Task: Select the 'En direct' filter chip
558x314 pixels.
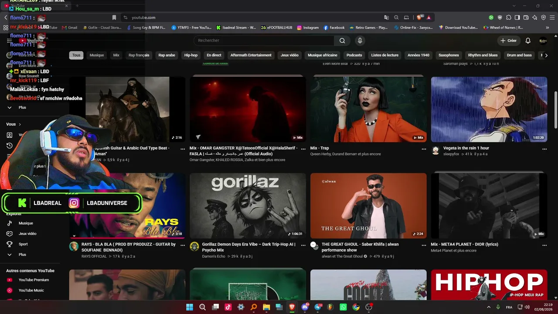Action: coord(214,55)
